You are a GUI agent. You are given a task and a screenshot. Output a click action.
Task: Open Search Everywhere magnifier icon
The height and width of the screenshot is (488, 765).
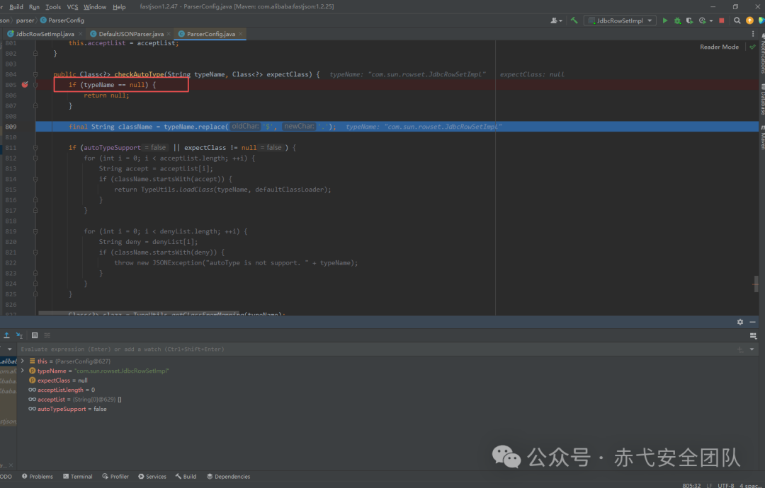click(737, 21)
